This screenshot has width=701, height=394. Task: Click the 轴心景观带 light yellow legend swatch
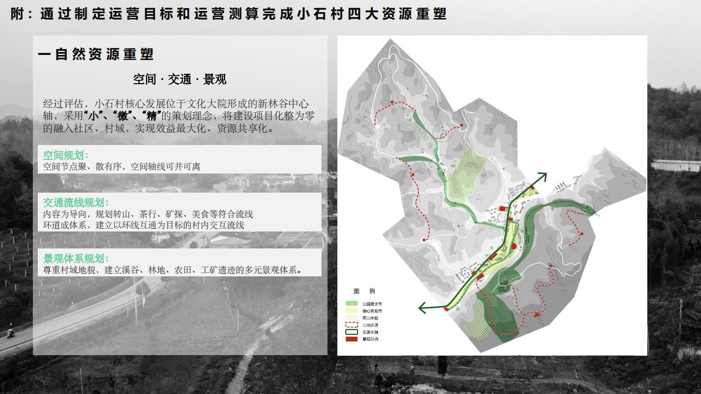pos(352,311)
